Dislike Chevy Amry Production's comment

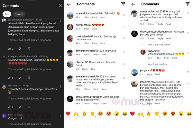(x=20, y=78)
